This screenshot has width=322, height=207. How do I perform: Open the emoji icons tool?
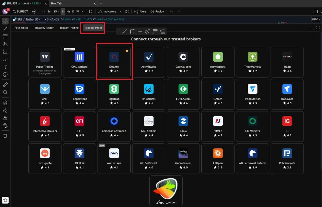point(5,75)
